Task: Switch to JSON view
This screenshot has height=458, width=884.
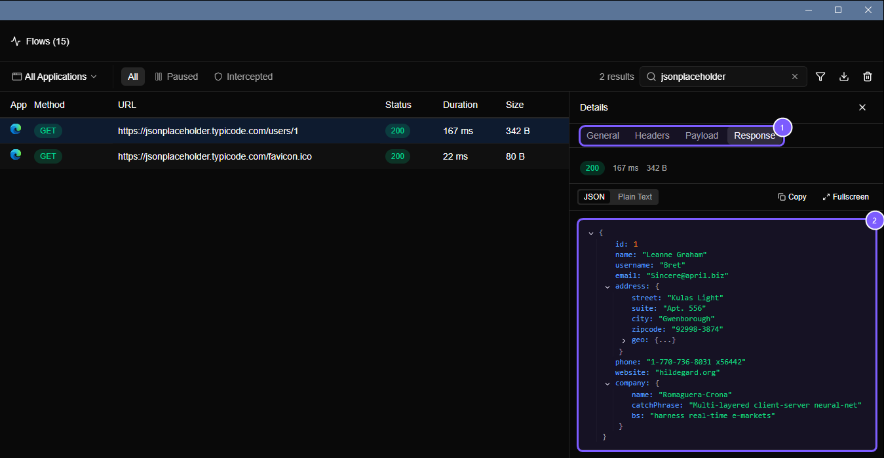Action: [594, 197]
